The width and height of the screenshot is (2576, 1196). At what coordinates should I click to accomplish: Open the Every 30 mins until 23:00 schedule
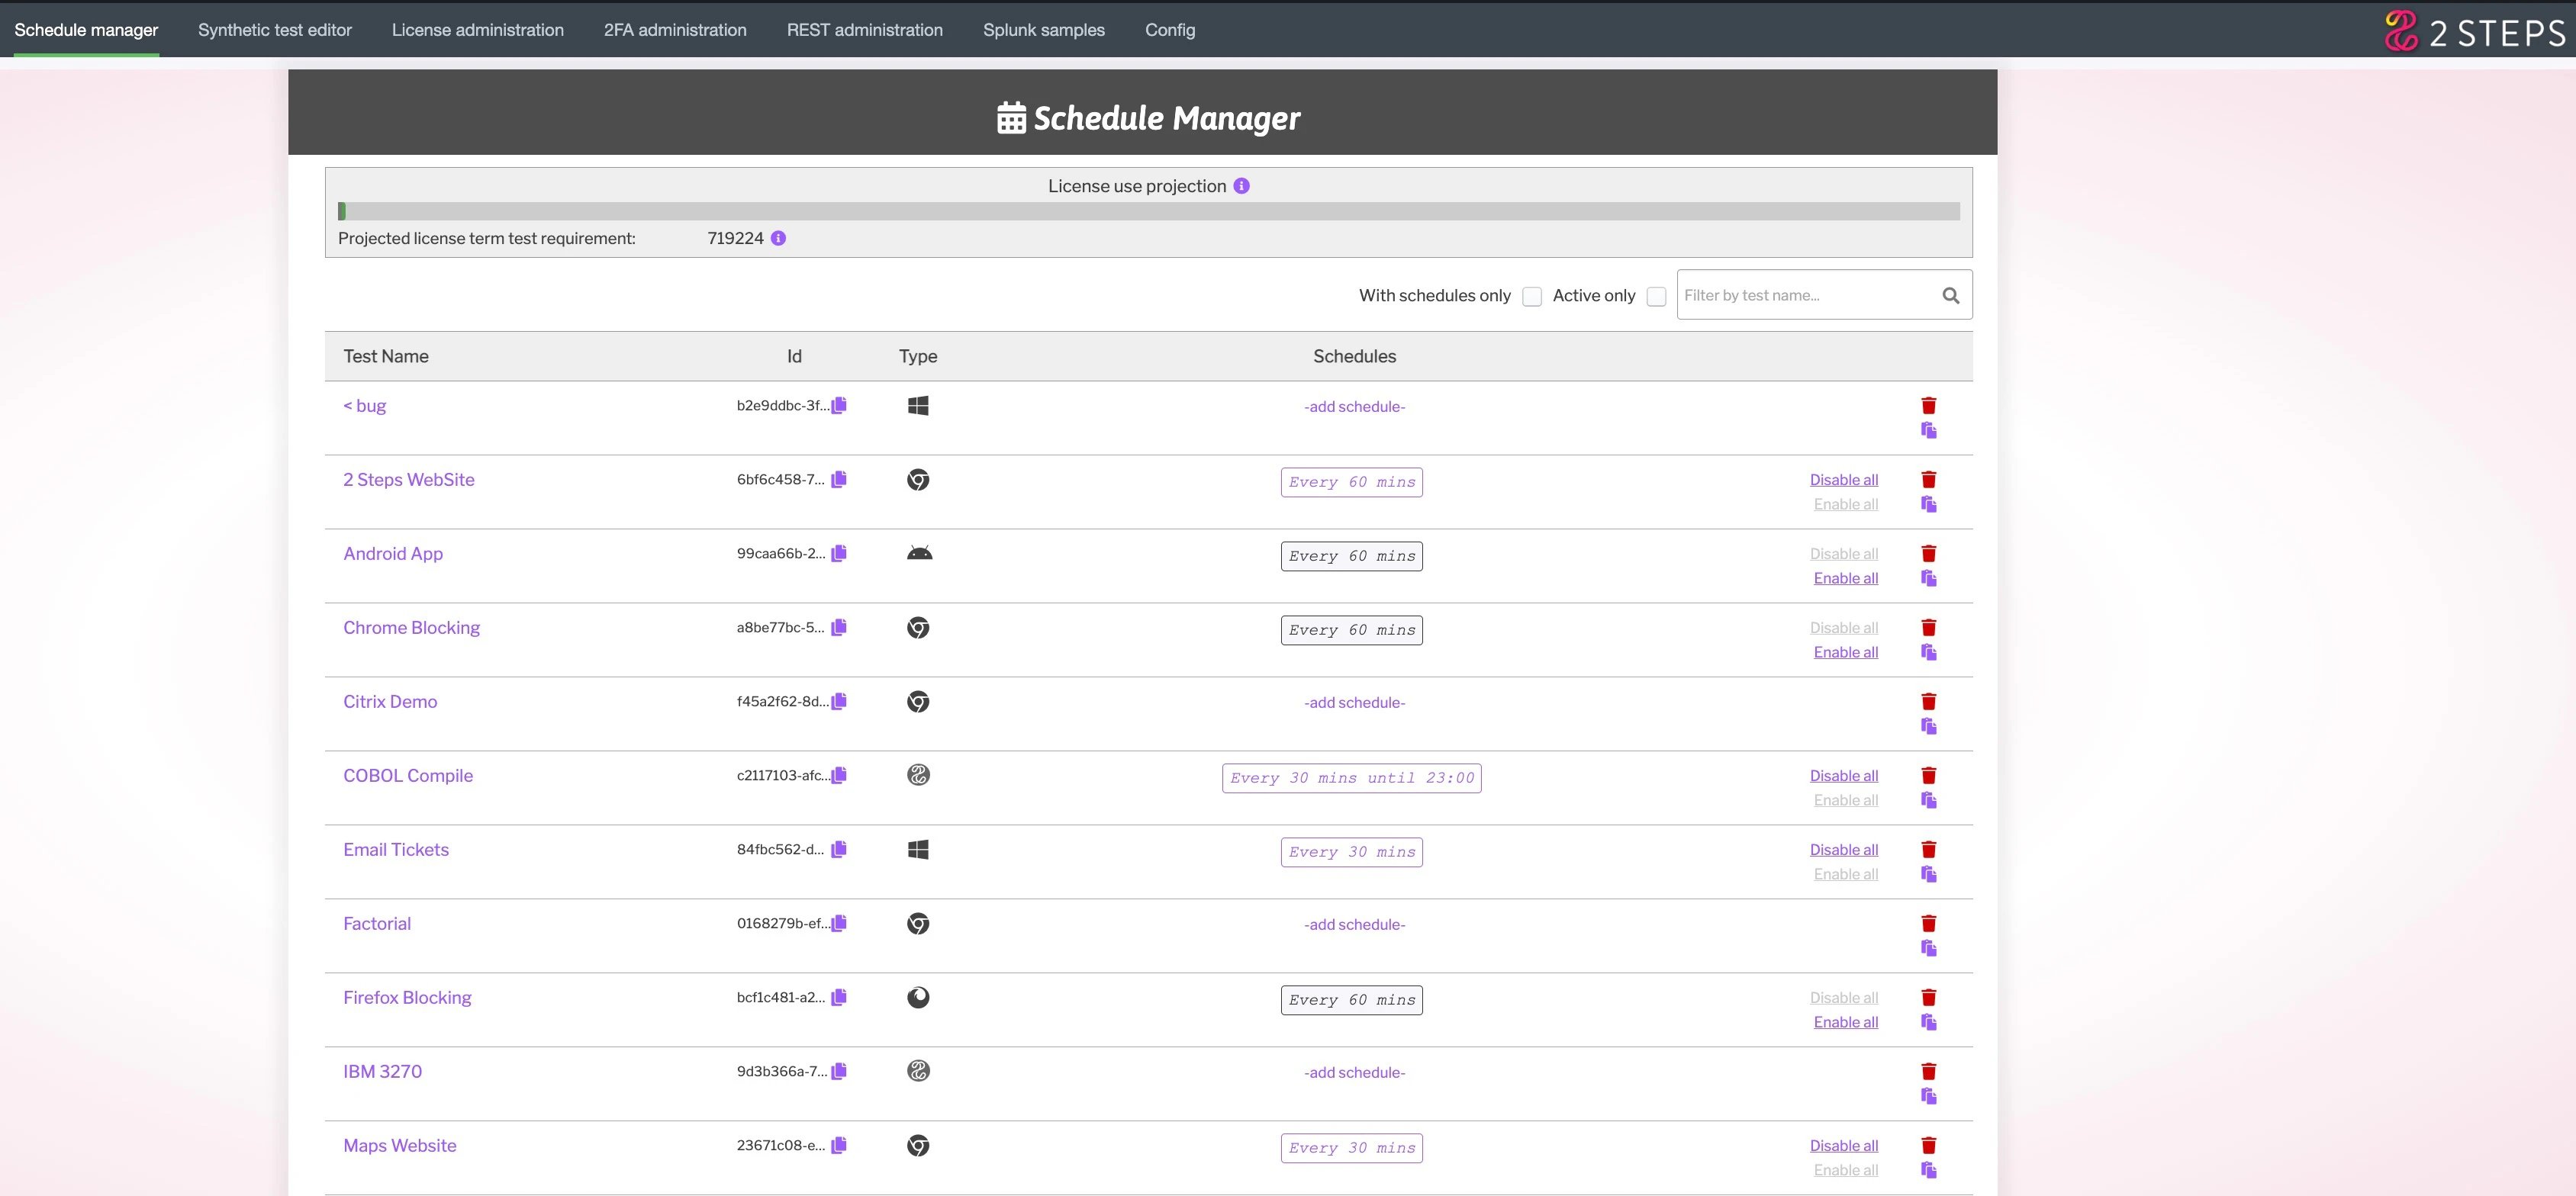[x=1351, y=777]
